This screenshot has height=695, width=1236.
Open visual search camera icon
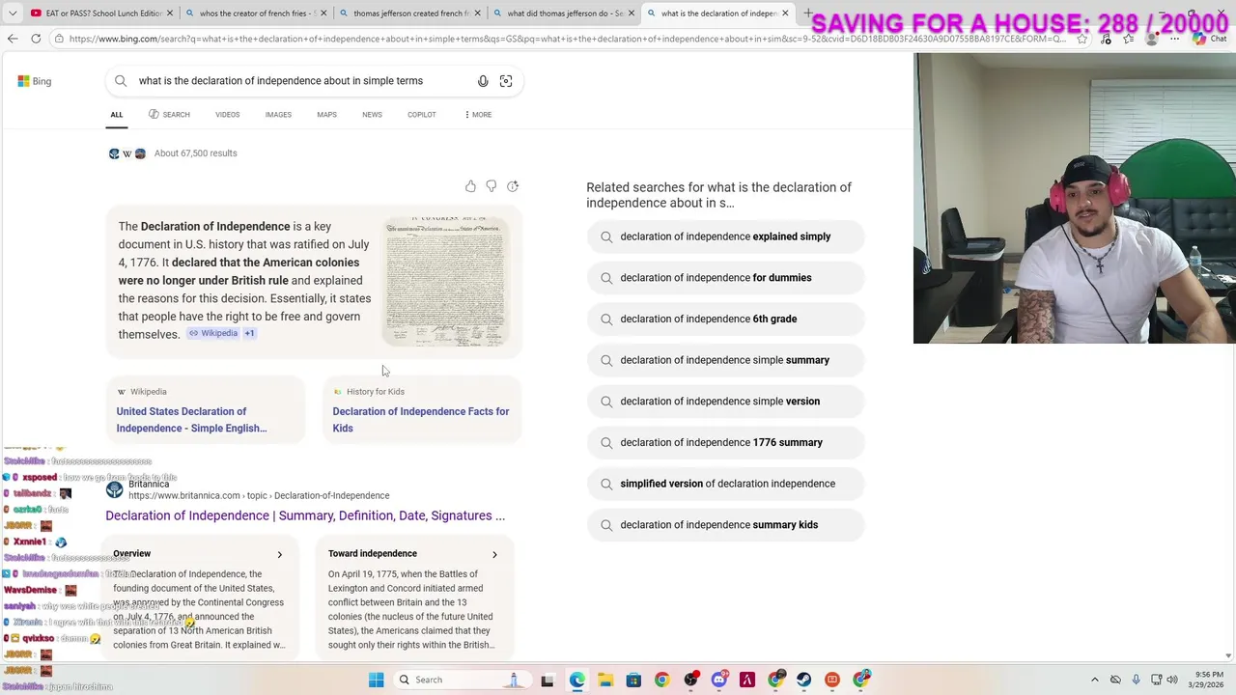pos(506,81)
